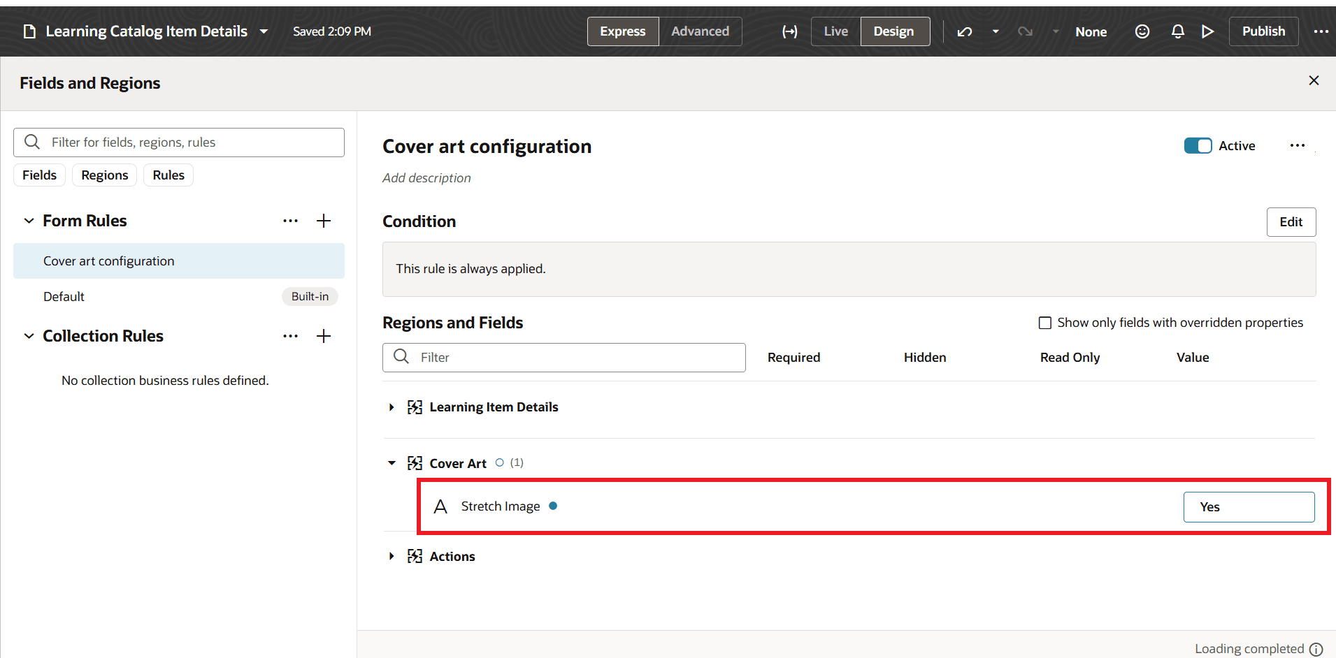The width and height of the screenshot is (1336, 658).
Task: Click the Publish button
Action: [1263, 31]
